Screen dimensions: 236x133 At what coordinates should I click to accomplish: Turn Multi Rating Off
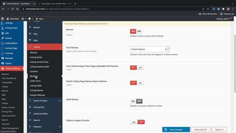[x=139, y=101]
